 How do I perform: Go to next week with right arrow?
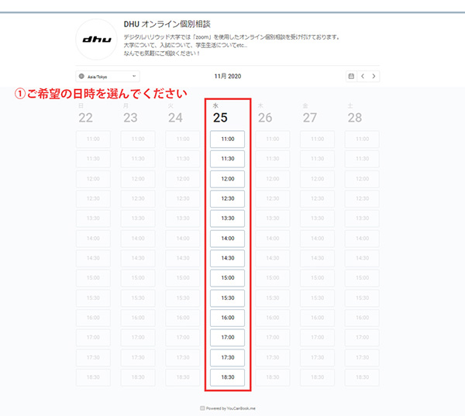pyautogui.click(x=374, y=76)
